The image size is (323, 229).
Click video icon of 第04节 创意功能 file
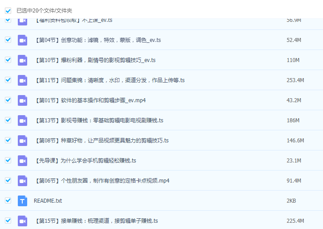(22, 40)
